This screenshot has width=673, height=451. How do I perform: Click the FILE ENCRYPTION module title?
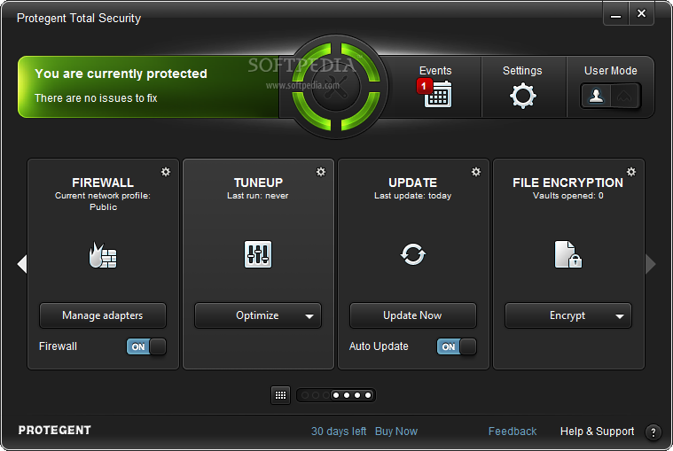pyautogui.click(x=567, y=183)
